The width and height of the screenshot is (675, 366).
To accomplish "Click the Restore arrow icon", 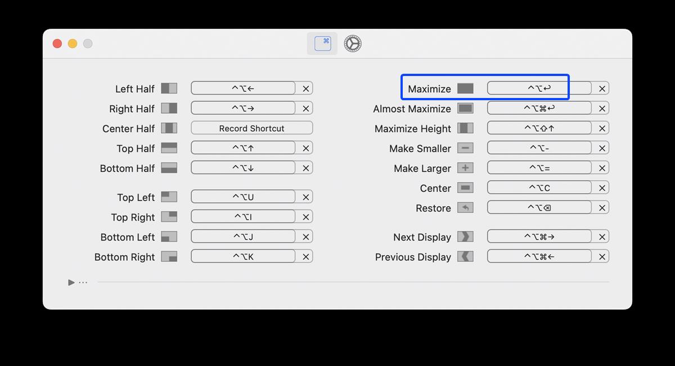I will [x=465, y=208].
